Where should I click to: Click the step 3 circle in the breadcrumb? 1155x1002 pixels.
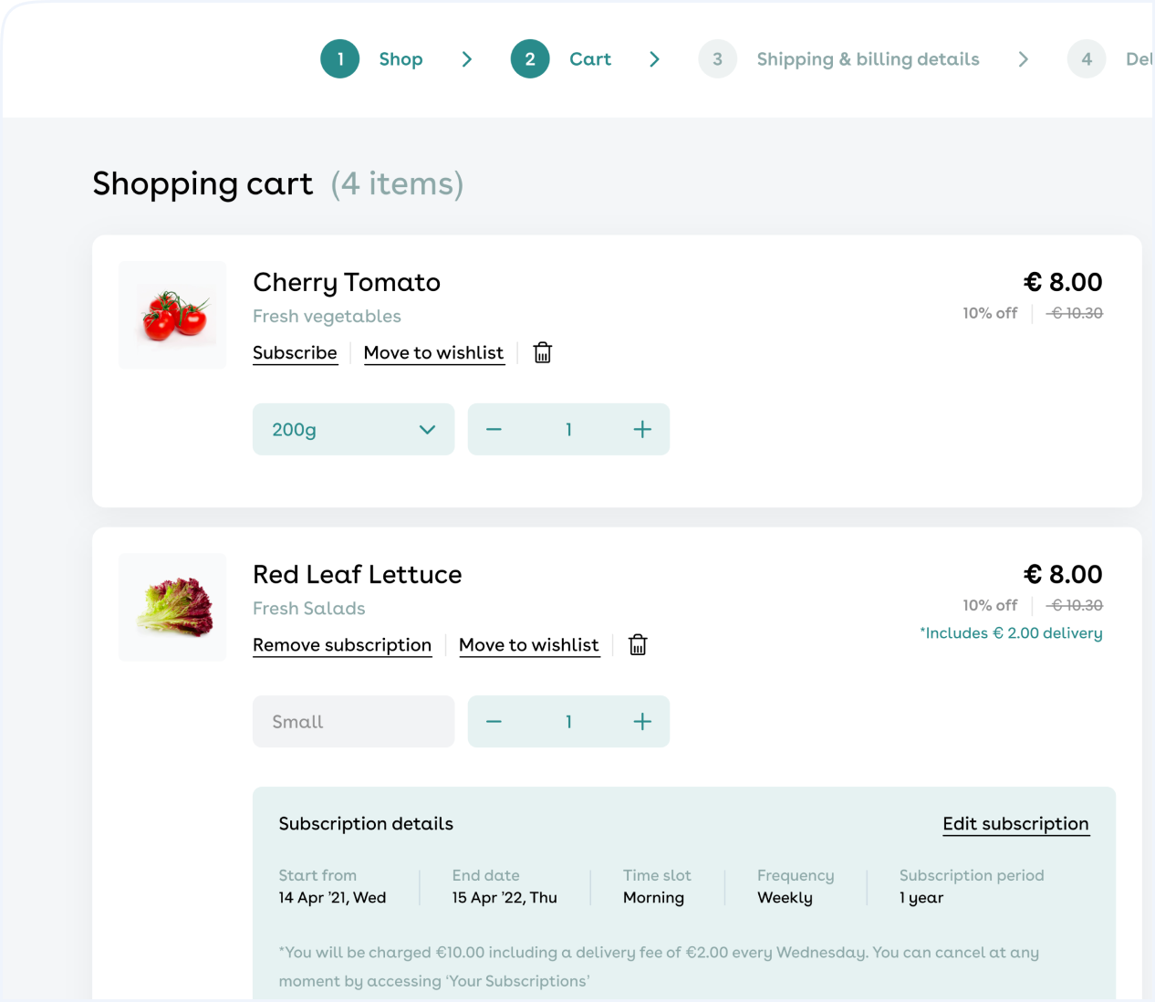click(717, 58)
